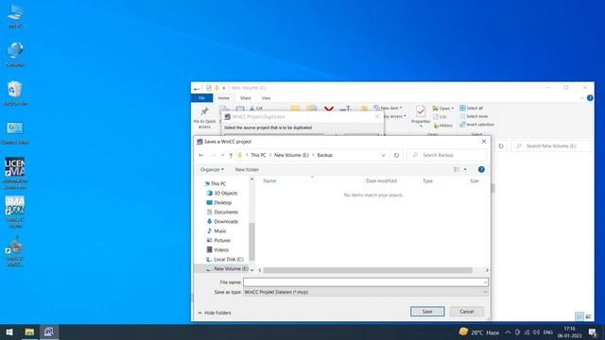Open the File tab in File Explorer

pyautogui.click(x=201, y=98)
